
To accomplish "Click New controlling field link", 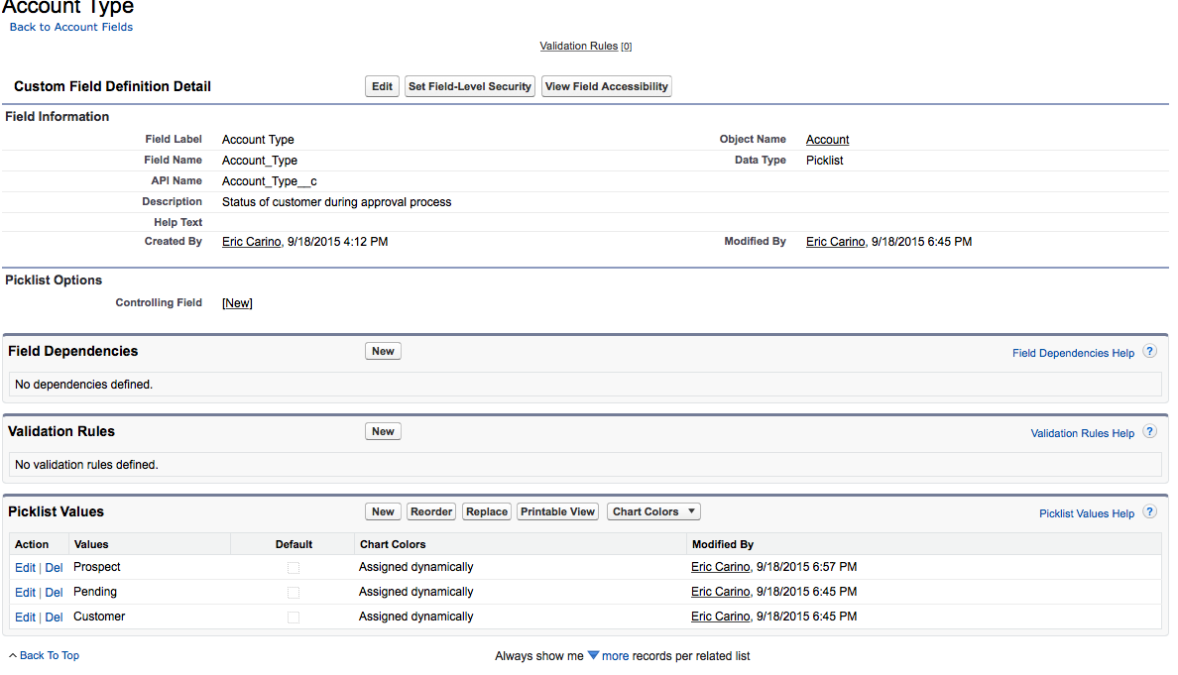I will click(237, 303).
